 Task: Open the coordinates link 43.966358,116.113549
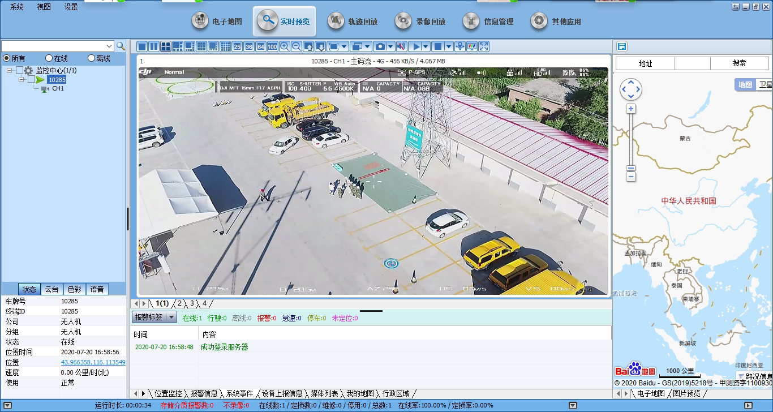coord(93,362)
